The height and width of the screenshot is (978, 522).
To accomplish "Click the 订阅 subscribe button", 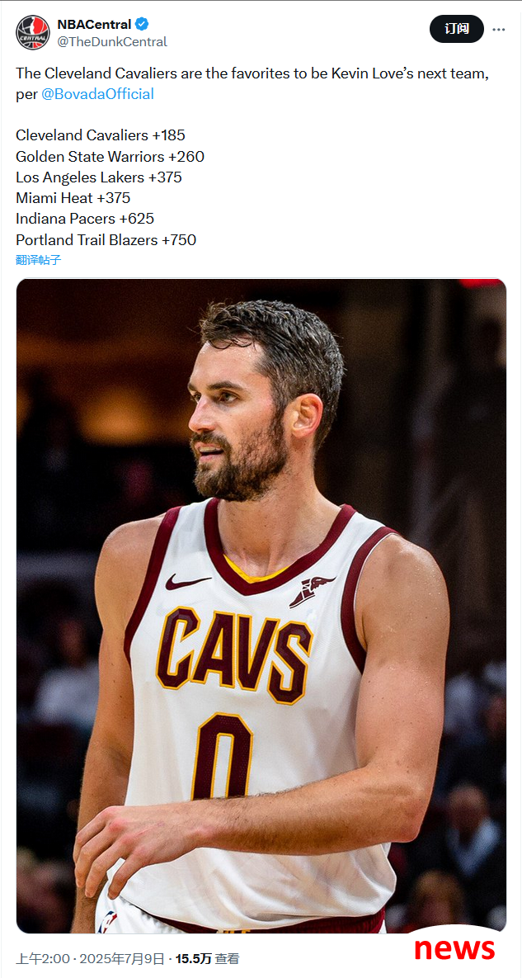I will (x=457, y=29).
